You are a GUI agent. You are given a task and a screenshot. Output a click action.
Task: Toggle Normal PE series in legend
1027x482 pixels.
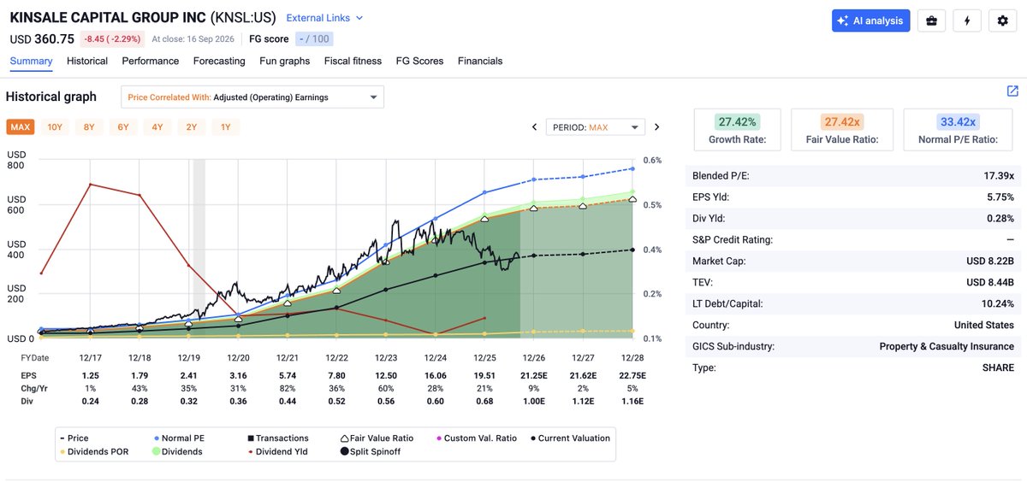pyautogui.click(x=179, y=438)
